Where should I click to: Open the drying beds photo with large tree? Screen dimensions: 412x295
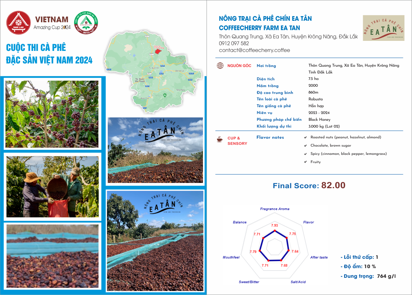(155, 241)
